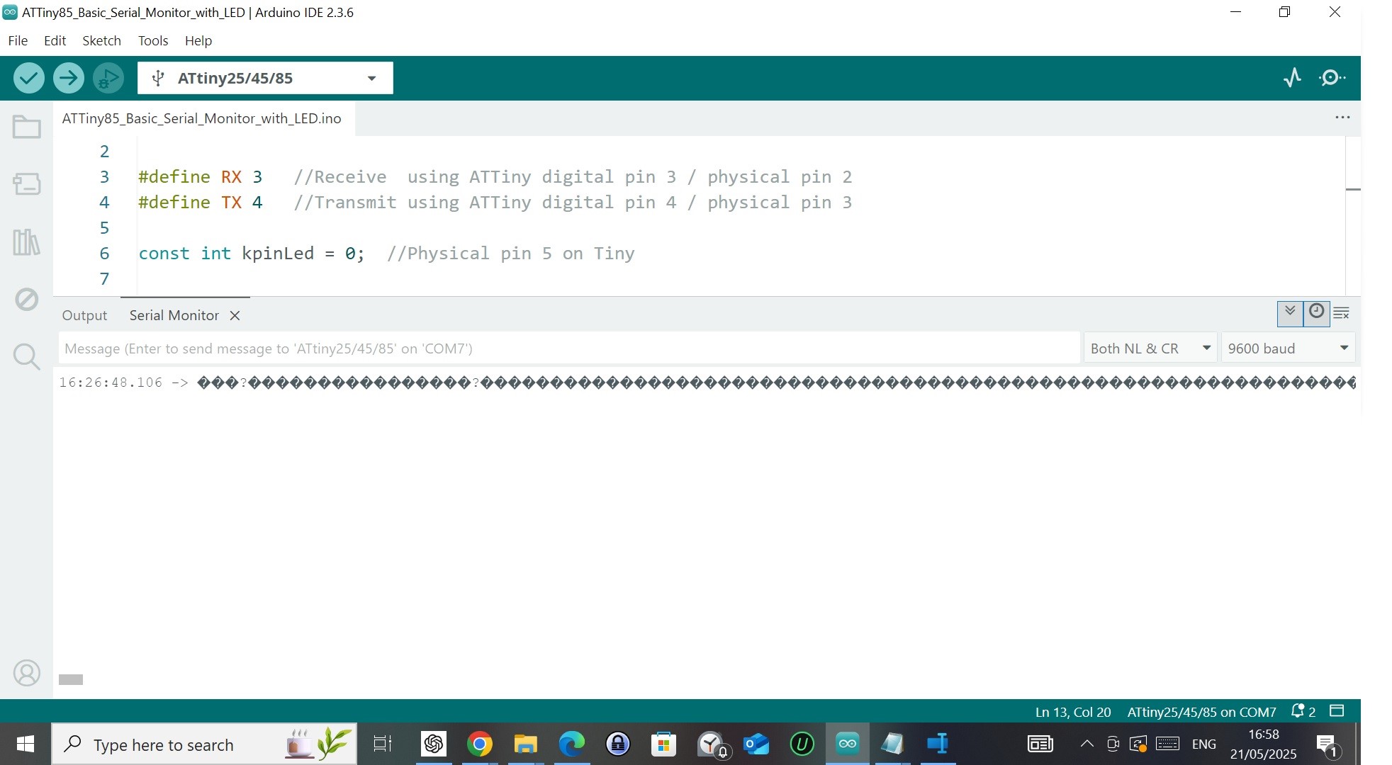
Task: Open ChatGPT from the taskbar
Action: [434, 744]
